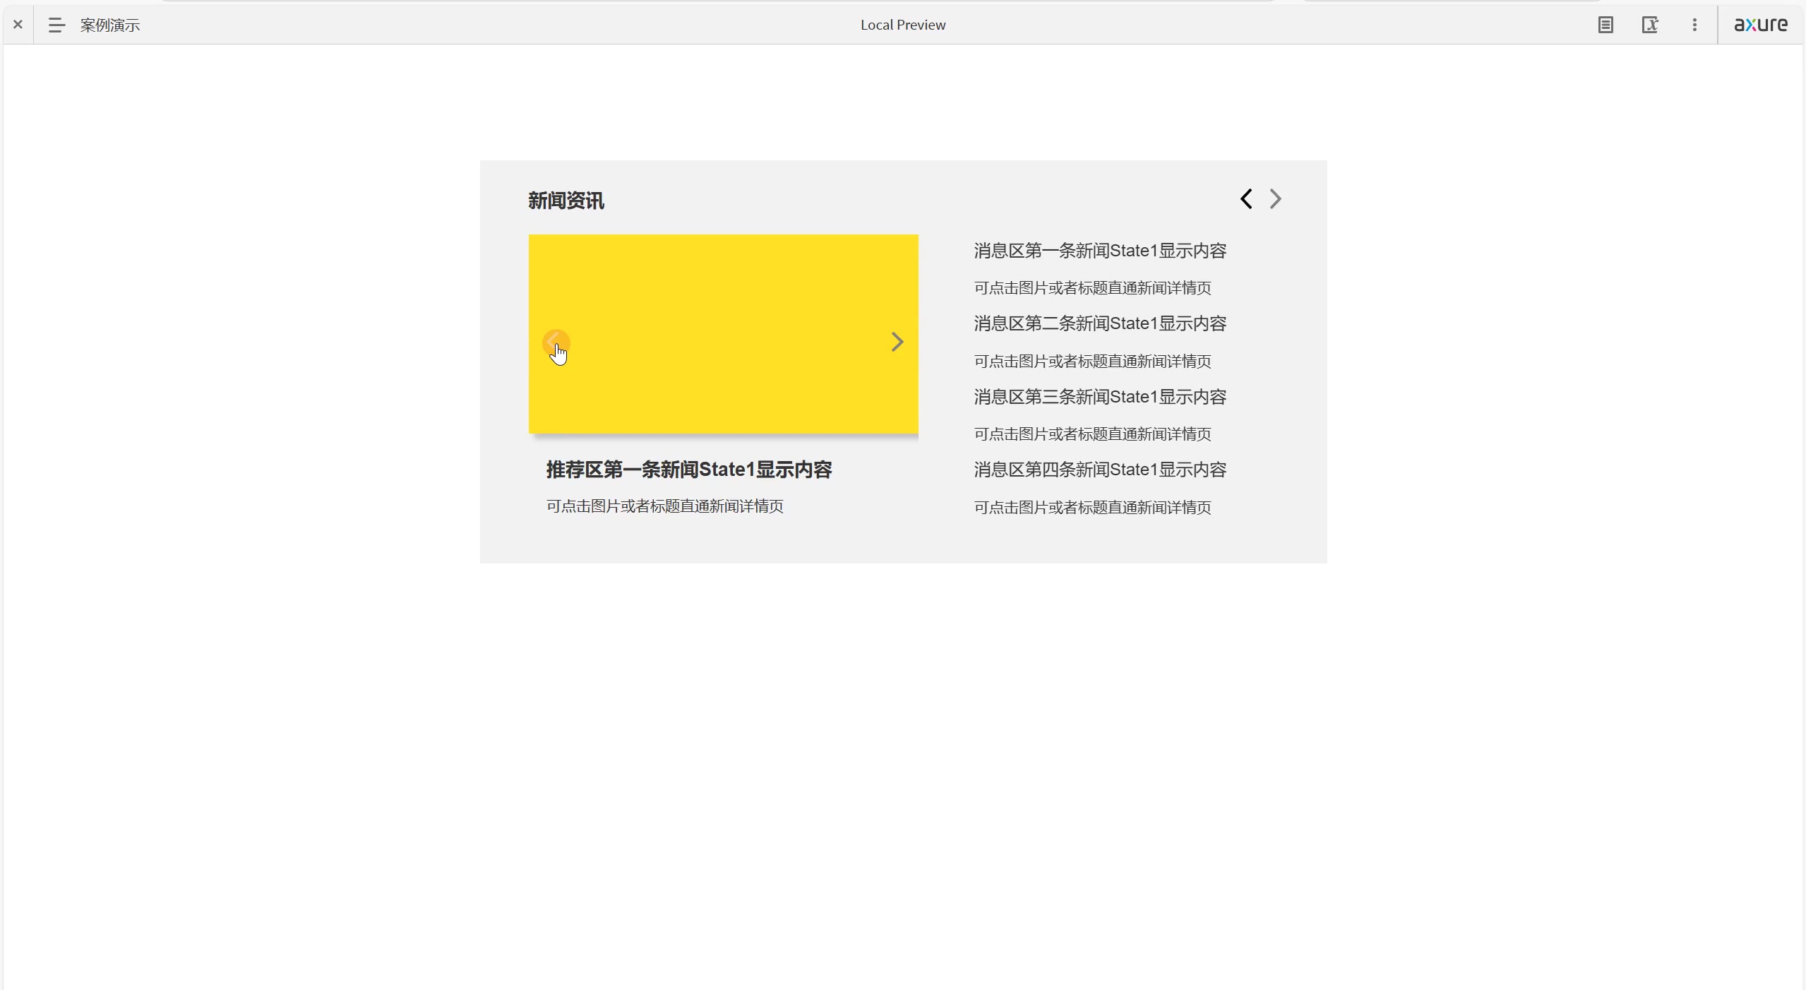Click the 案例演示 page title
1806x990 pixels.
110,25
